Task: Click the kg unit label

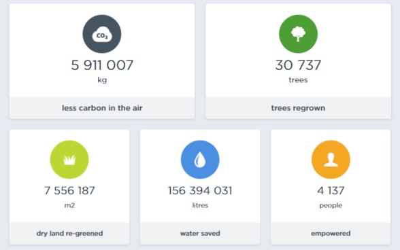Action: click(x=102, y=80)
